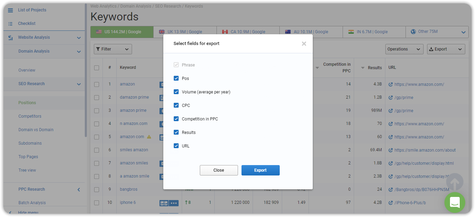
Task: Open the Export dropdown in toolbar
Action: click(446, 49)
